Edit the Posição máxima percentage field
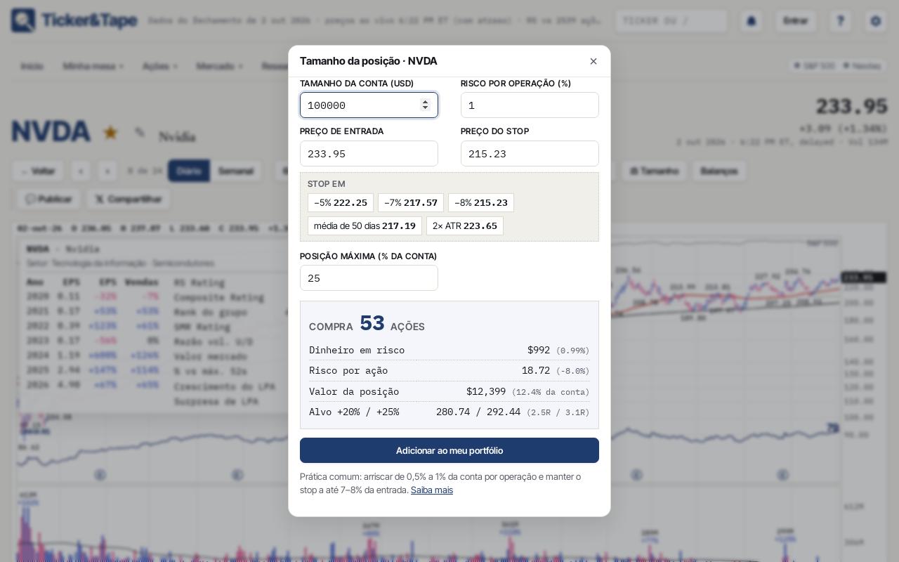This screenshot has height=562, width=899. point(369,278)
